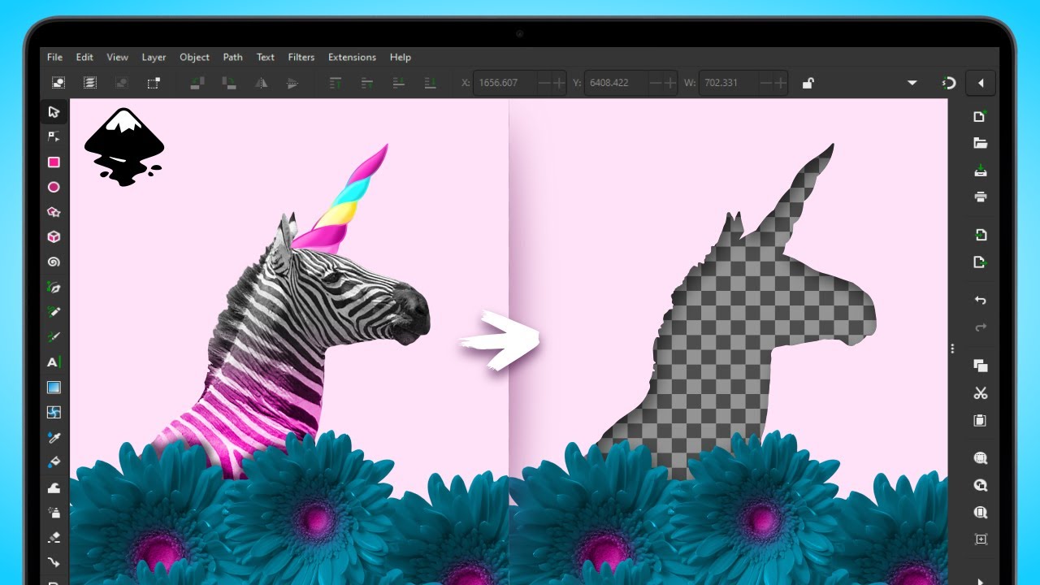This screenshot has width=1040, height=585.
Task: Select the Star and polygon tool
Action: click(54, 212)
